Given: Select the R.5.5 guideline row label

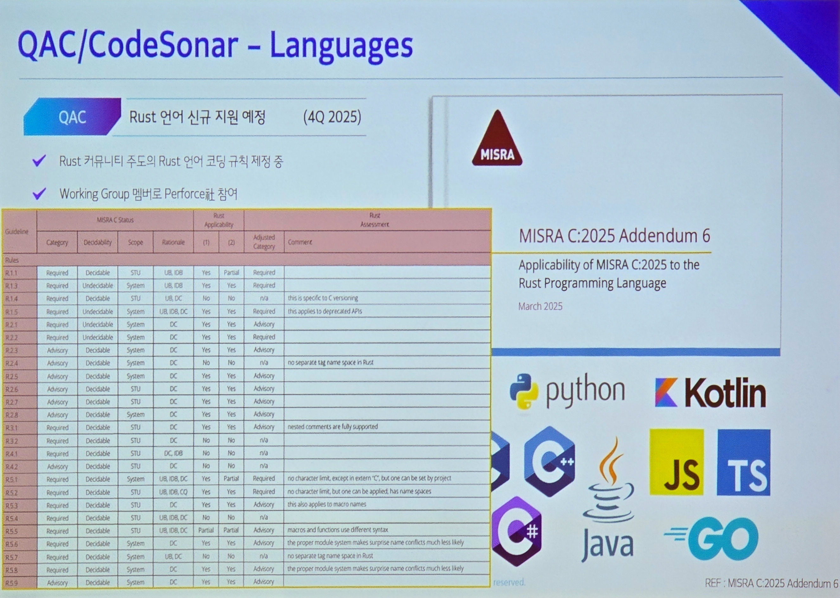Looking at the screenshot, I should [x=11, y=531].
